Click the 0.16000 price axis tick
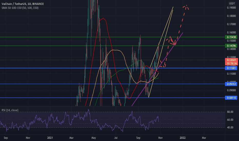The image size is (239, 141). pos(231,32)
